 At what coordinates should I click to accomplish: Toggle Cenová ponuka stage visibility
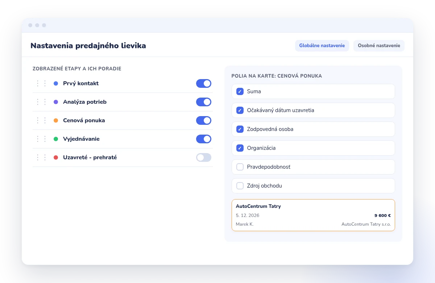[204, 120]
